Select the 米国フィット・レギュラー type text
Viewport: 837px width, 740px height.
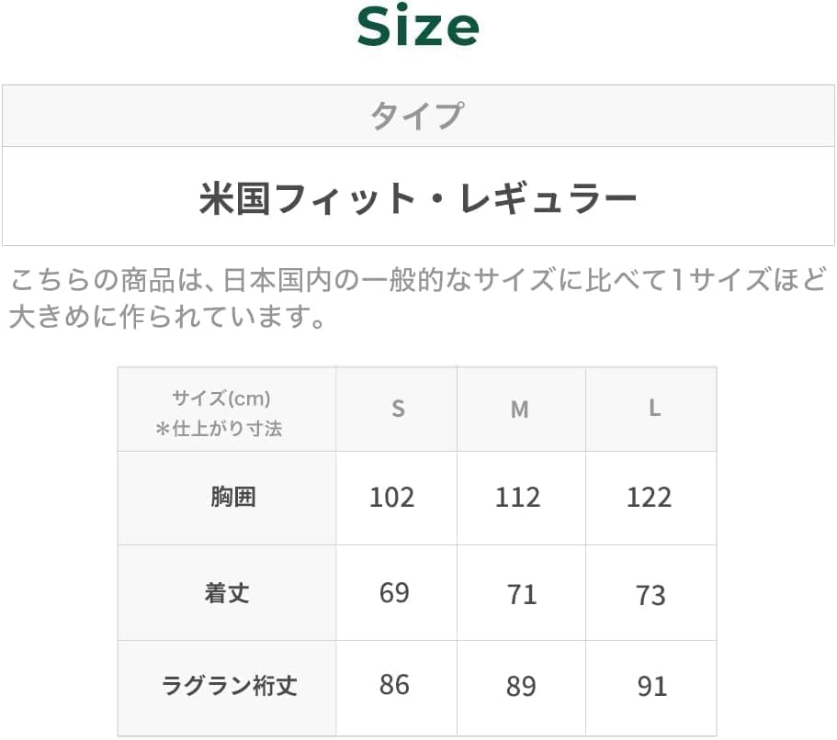(x=418, y=197)
